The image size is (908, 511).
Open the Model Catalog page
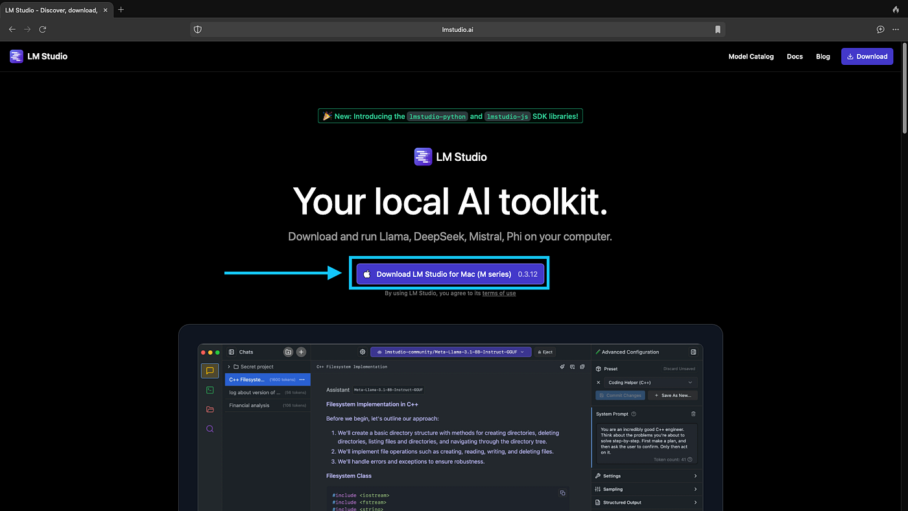[751, 56]
